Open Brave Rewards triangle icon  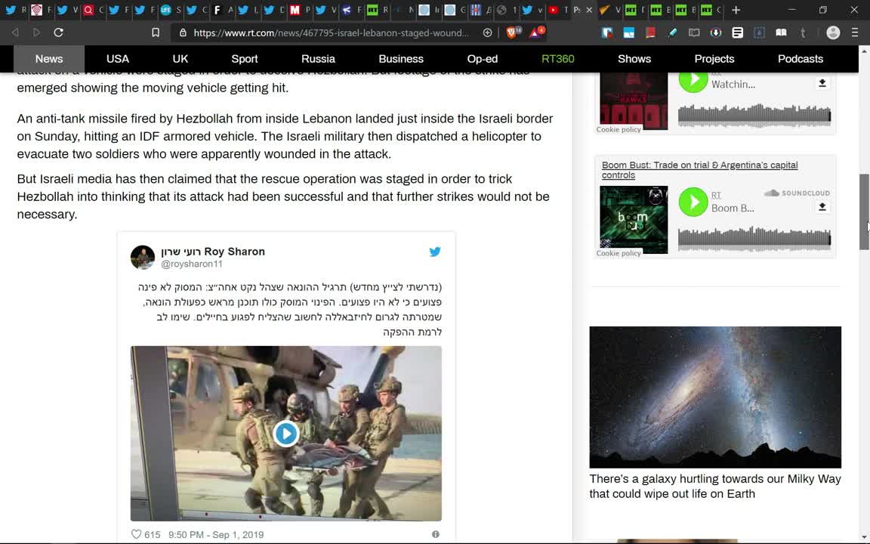(536, 32)
